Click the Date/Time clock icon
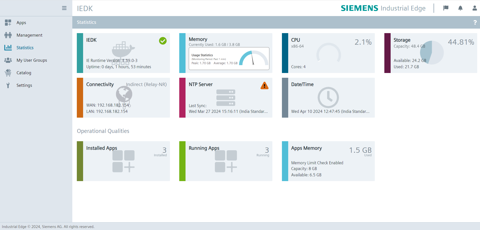The image size is (480, 230). 328,98
